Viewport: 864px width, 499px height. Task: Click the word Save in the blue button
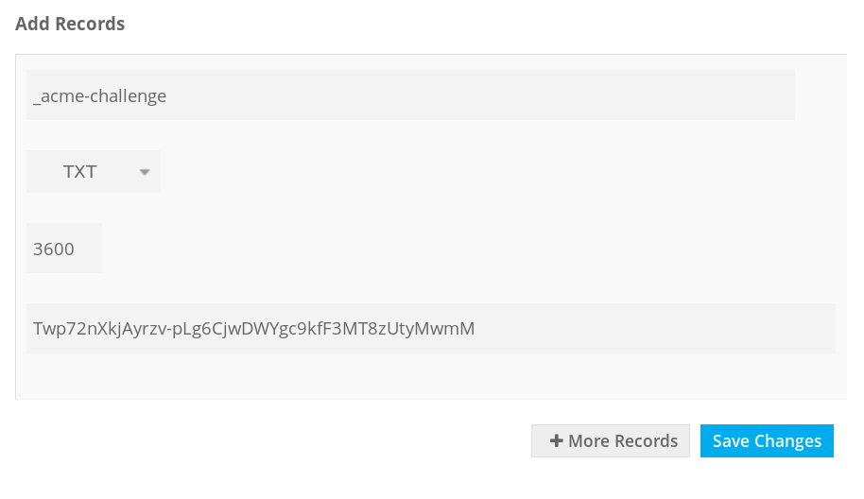(x=732, y=440)
